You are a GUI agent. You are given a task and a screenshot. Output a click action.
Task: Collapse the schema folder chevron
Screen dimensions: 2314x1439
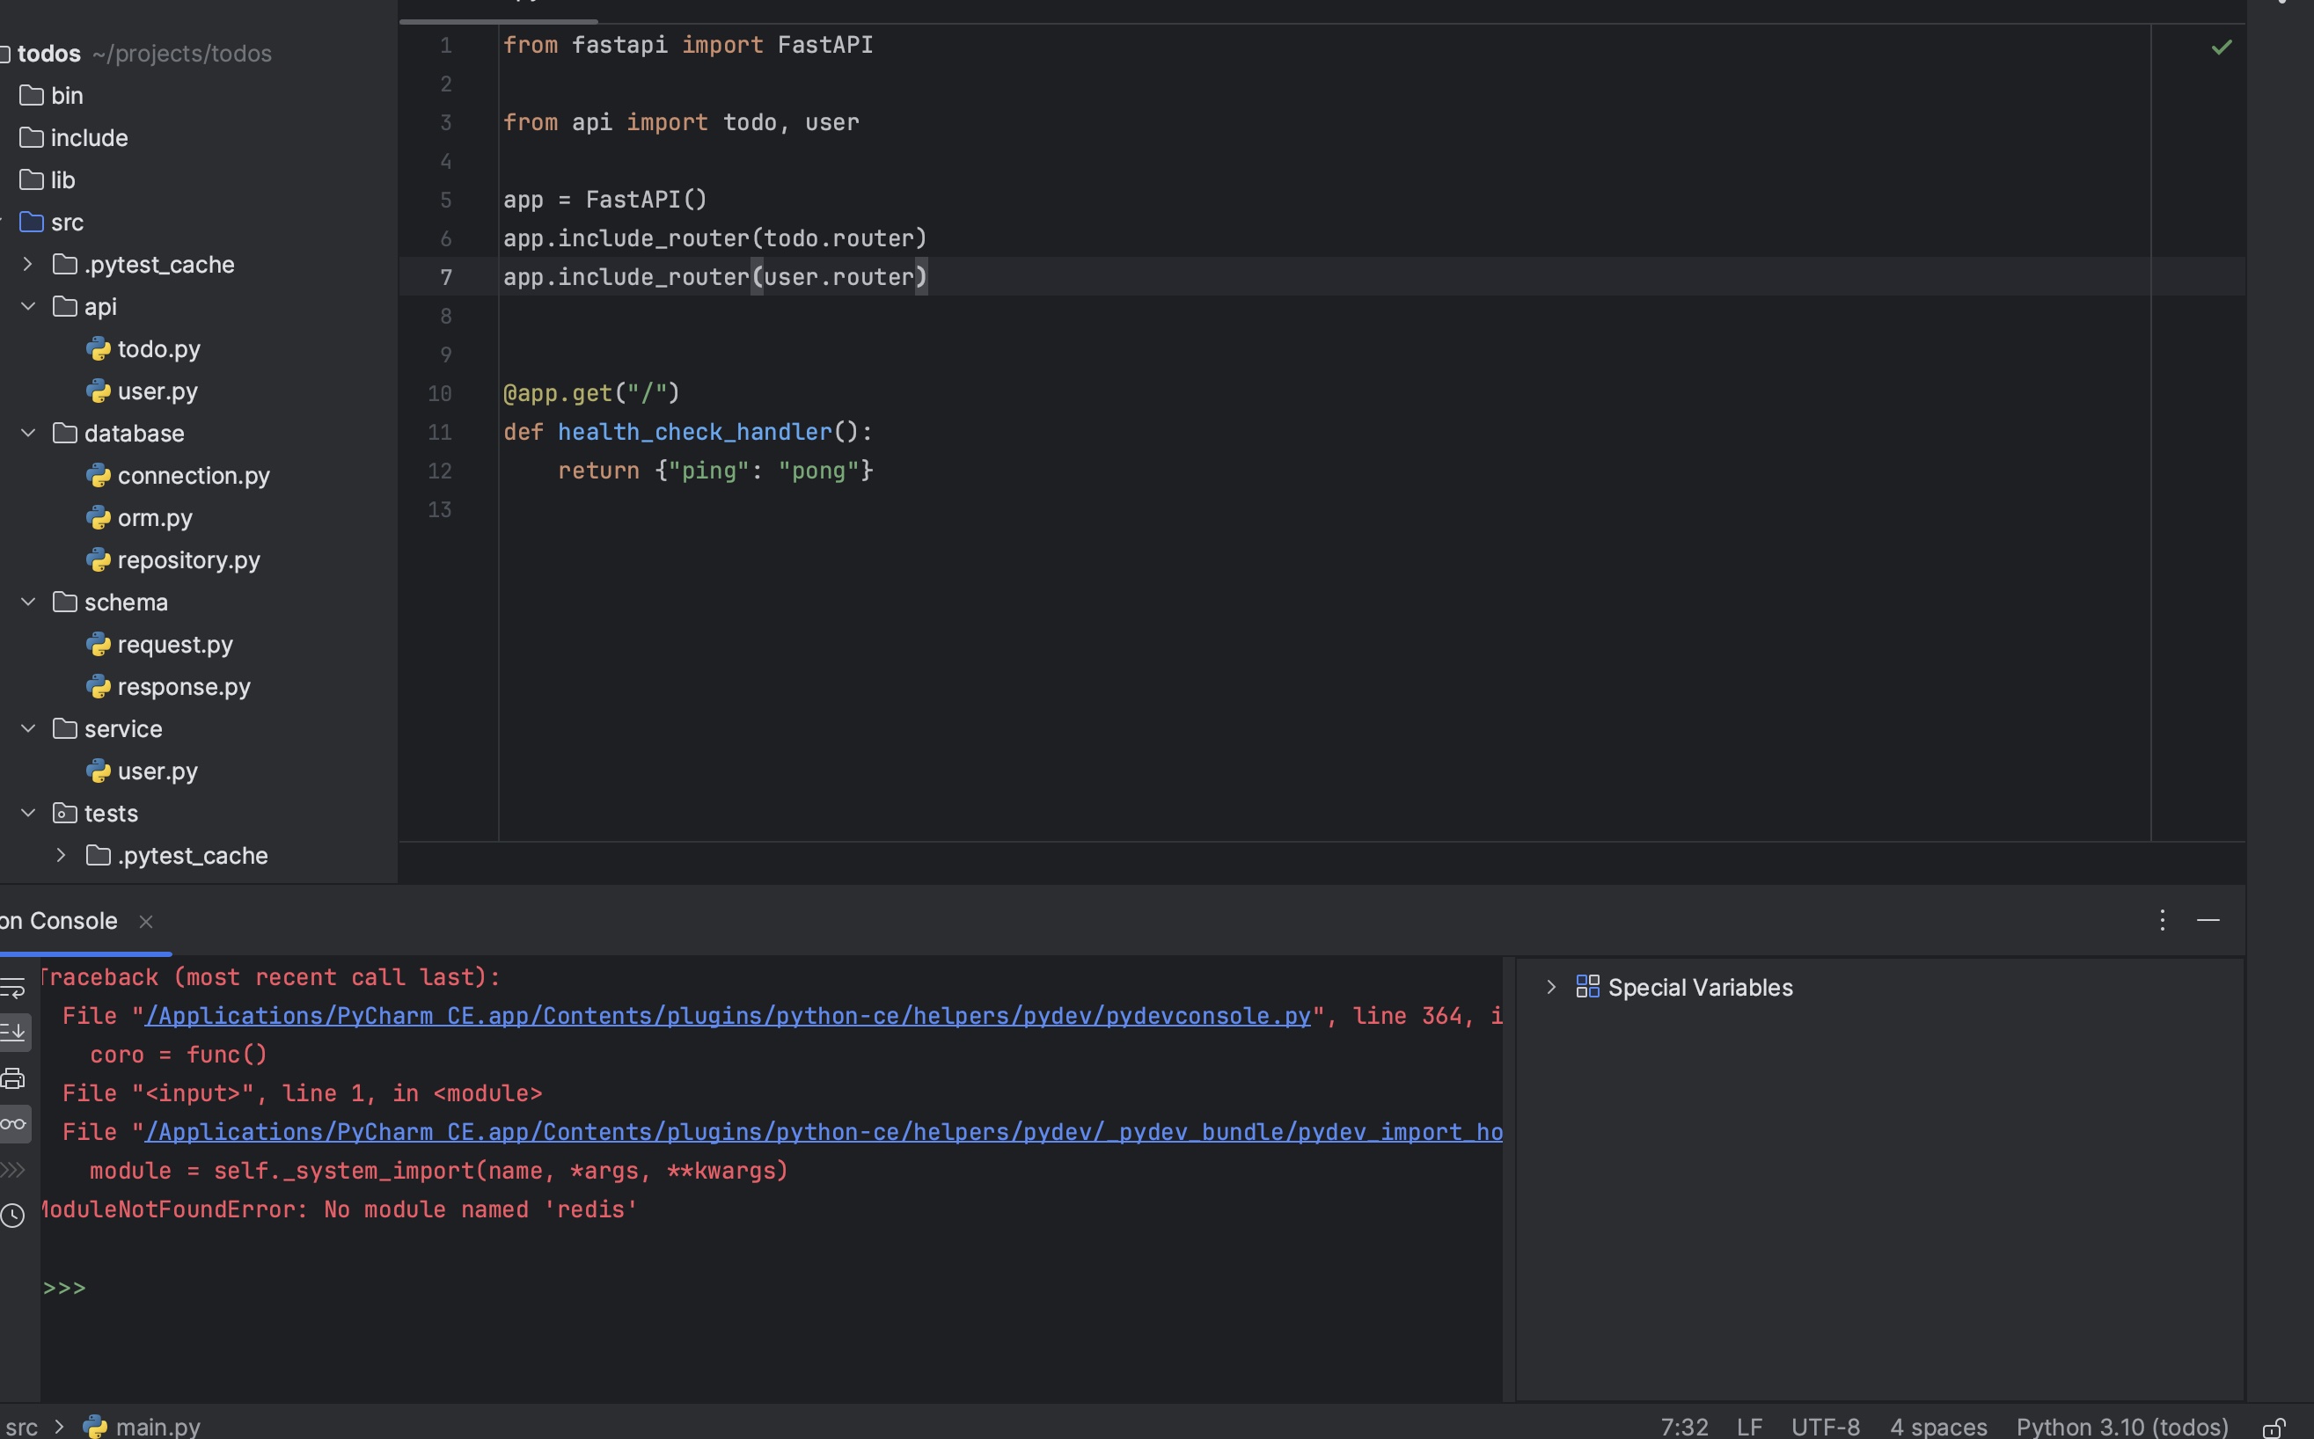pos(27,603)
